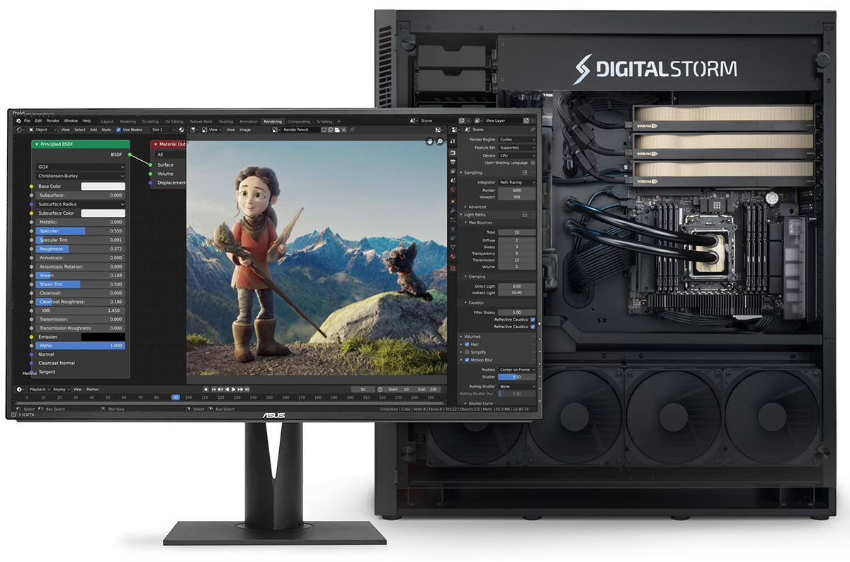Open Light Paths presets list icon
Viewport: 850px width, 562px height.
pos(525,215)
